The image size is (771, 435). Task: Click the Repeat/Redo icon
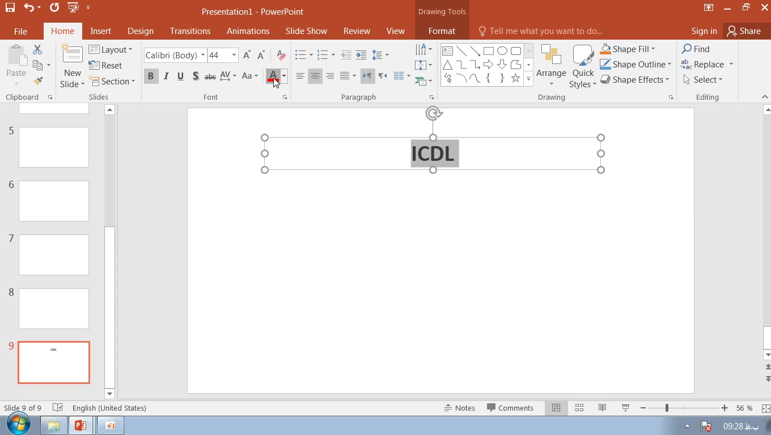[x=54, y=8]
